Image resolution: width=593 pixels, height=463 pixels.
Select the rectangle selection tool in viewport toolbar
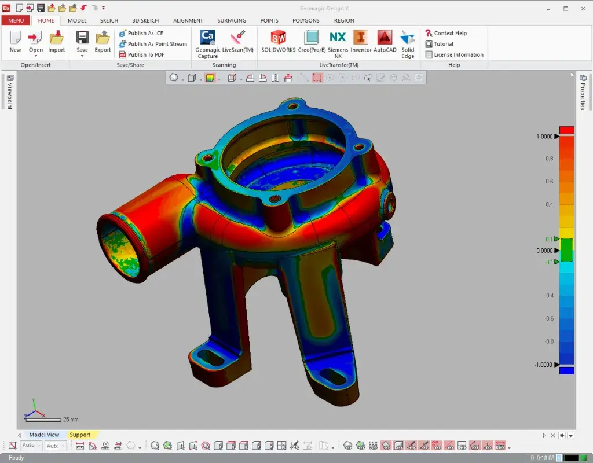pyautogui.click(x=317, y=77)
